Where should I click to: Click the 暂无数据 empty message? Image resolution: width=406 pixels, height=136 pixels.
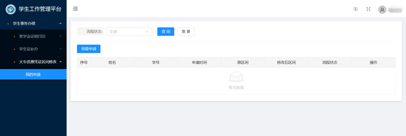[x=236, y=88]
